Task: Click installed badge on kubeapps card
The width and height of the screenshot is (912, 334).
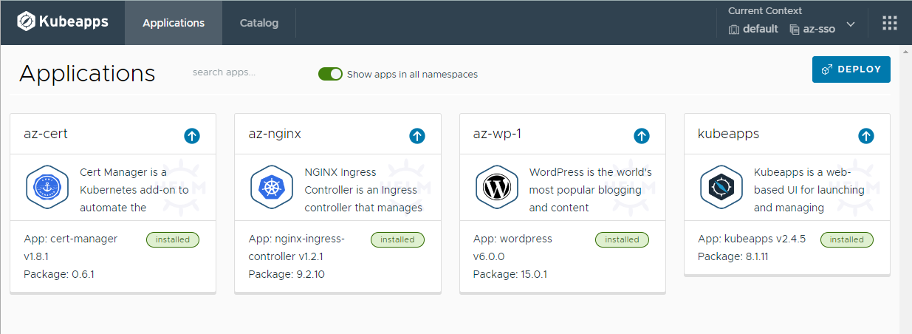Action: click(x=847, y=239)
